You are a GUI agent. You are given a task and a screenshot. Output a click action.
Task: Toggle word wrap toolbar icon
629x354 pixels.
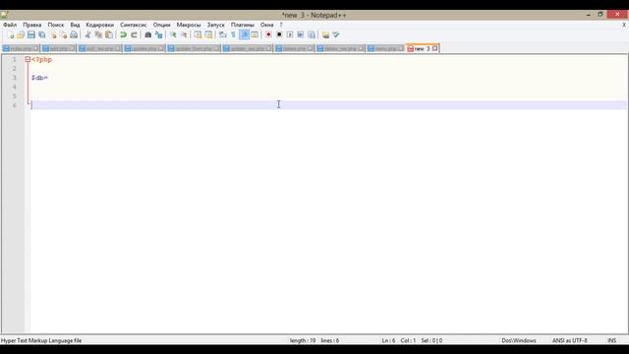click(x=223, y=35)
